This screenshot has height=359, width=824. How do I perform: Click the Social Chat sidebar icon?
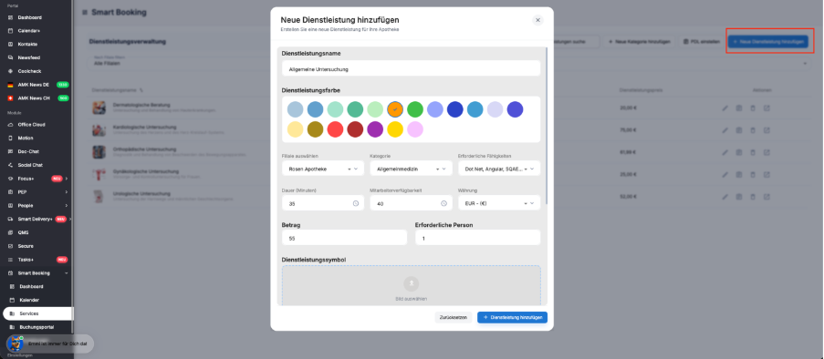click(x=11, y=165)
